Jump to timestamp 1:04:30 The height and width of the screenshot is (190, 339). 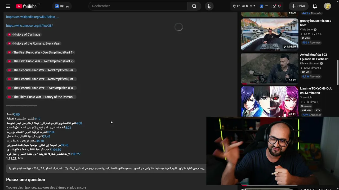point(56,150)
